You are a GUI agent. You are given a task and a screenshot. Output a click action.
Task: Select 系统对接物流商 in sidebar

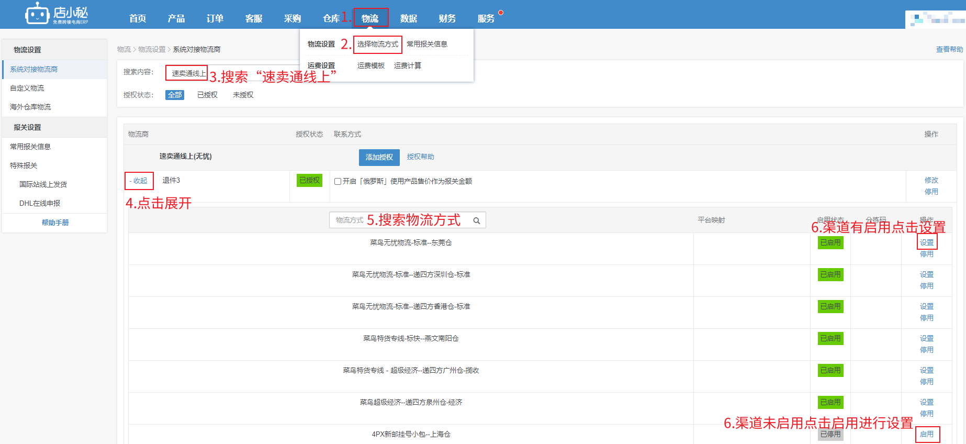(x=54, y=69)
